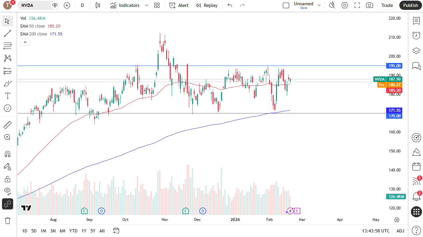The height and width of the screenshot is (237, 423).
Task: Toggle the ADJ adjusted data button
Action: pyautogui.click(x=400, y=231)
